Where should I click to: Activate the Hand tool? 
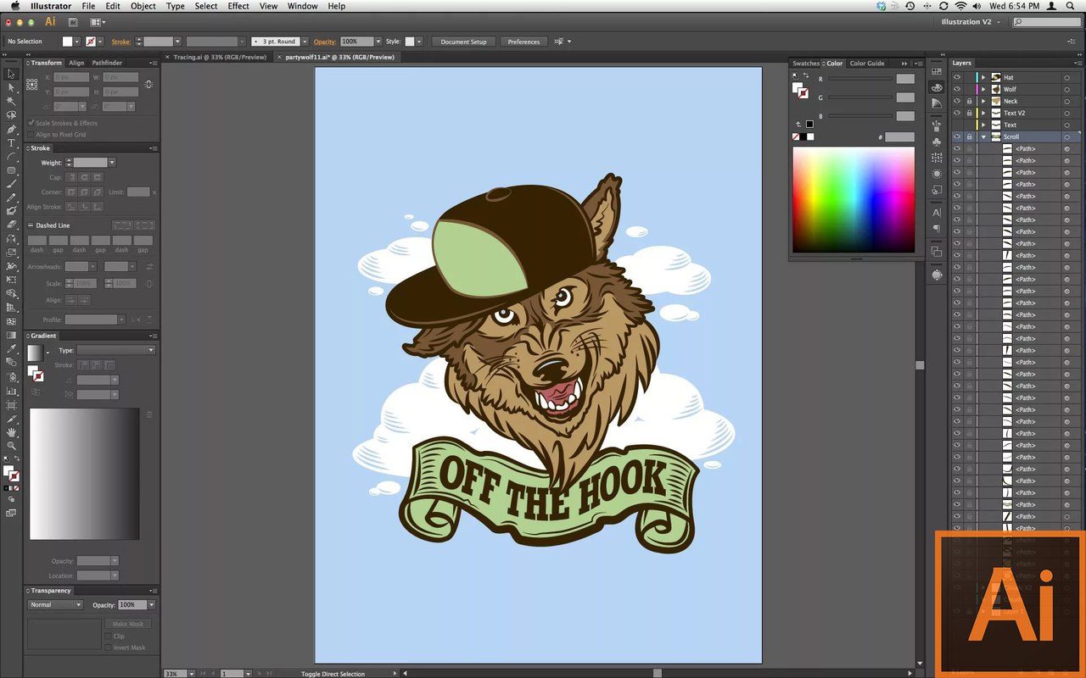12,431
